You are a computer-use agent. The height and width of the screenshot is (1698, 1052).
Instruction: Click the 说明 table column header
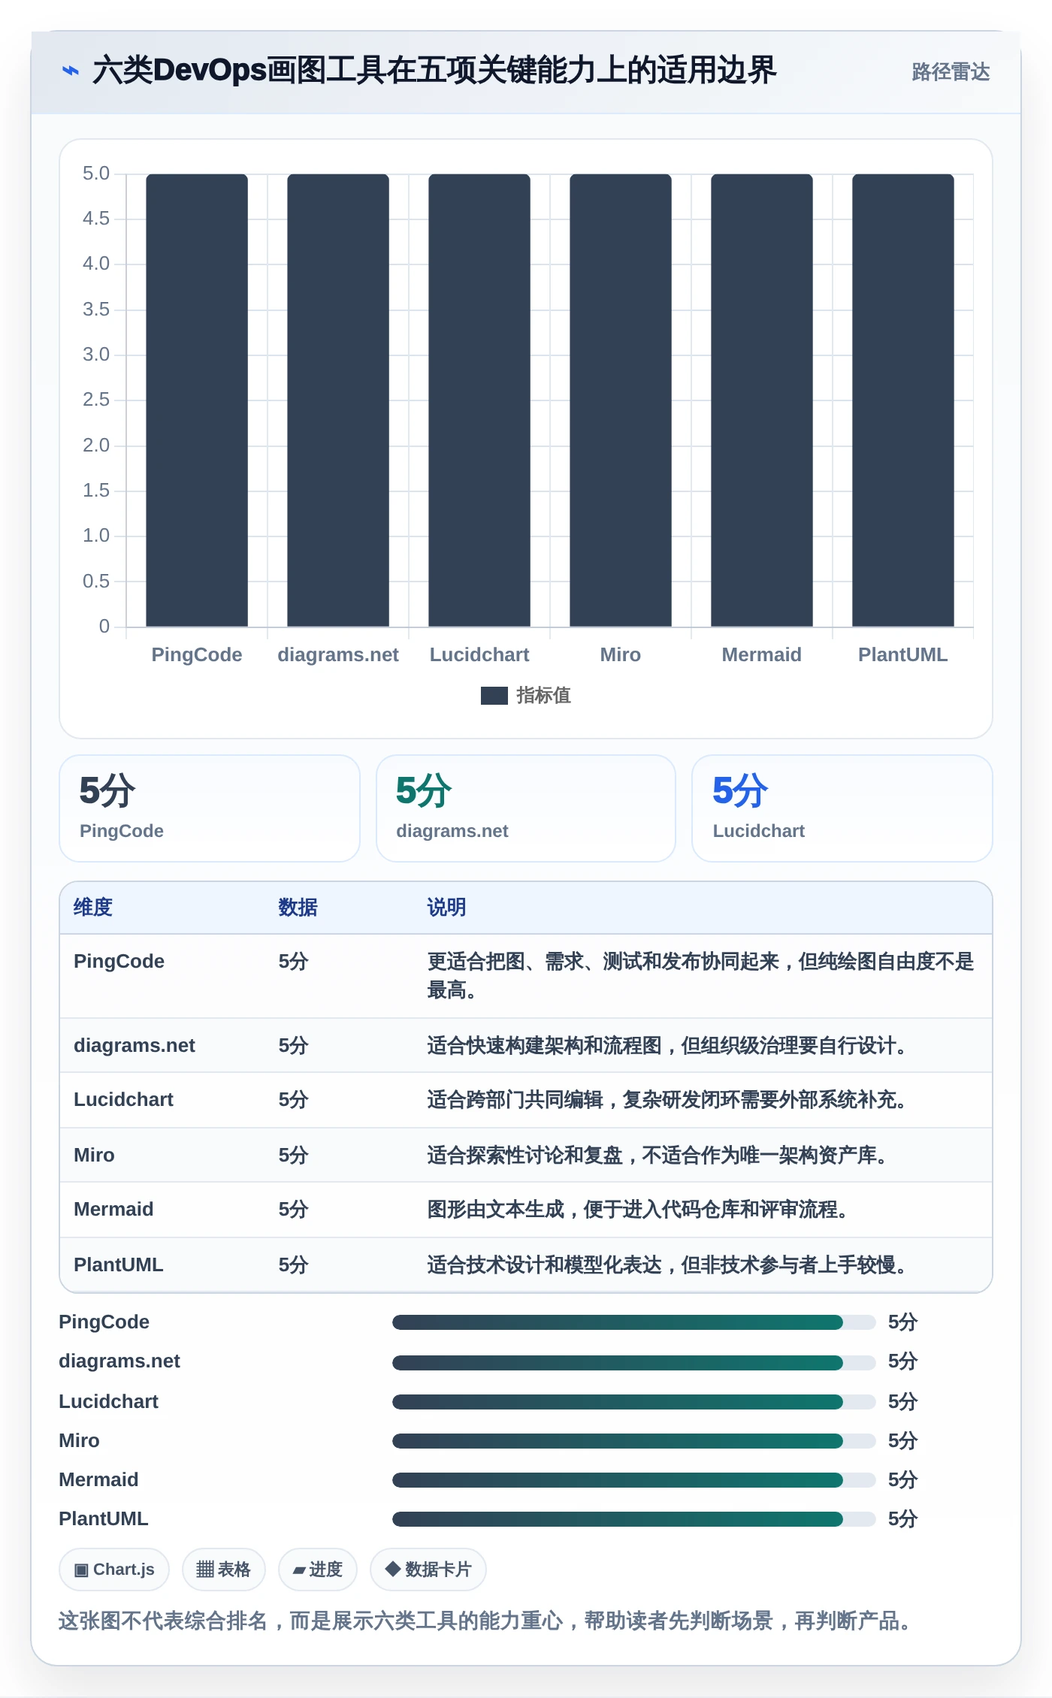coord(447,908)
